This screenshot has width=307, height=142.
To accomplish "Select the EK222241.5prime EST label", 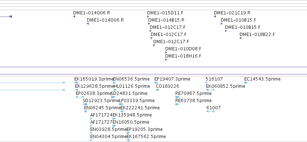I will click(140, 108).
